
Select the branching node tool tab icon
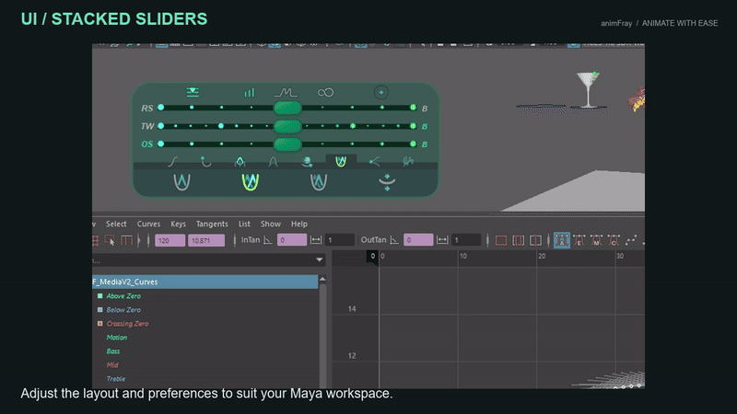pyautogui.click(x=374, y=162)
